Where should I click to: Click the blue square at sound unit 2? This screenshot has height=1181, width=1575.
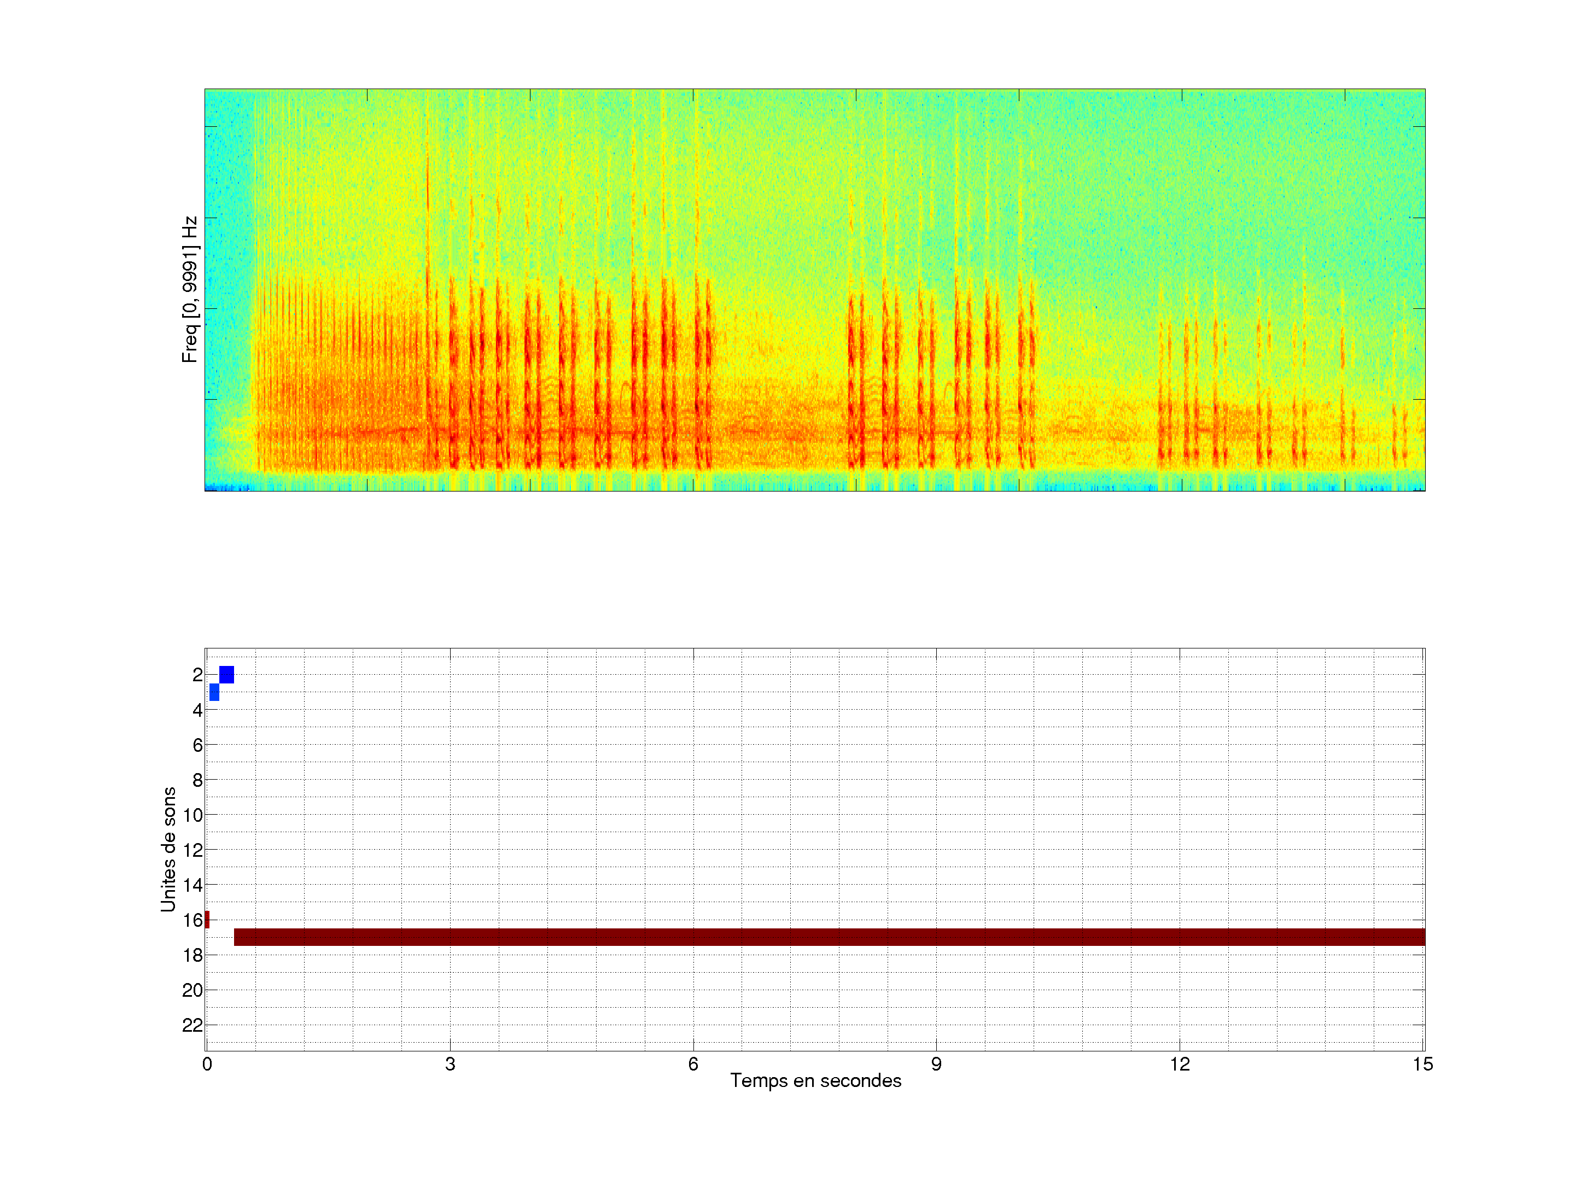pyautogui.click(x=226, y=674)
